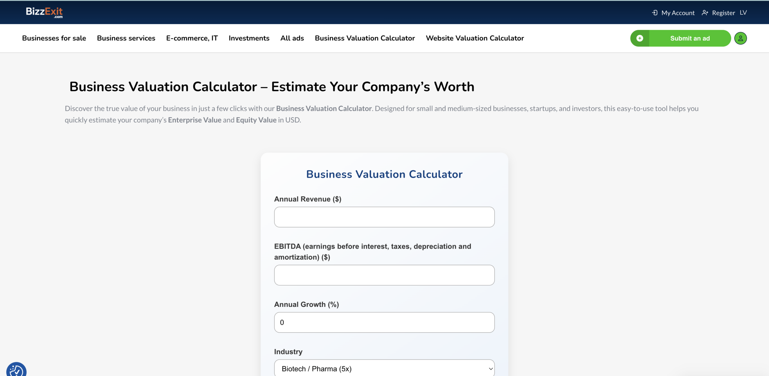This screenshot has height=376, width=769.
Task: Click the My Account link
Action: [x=678, y=13]
